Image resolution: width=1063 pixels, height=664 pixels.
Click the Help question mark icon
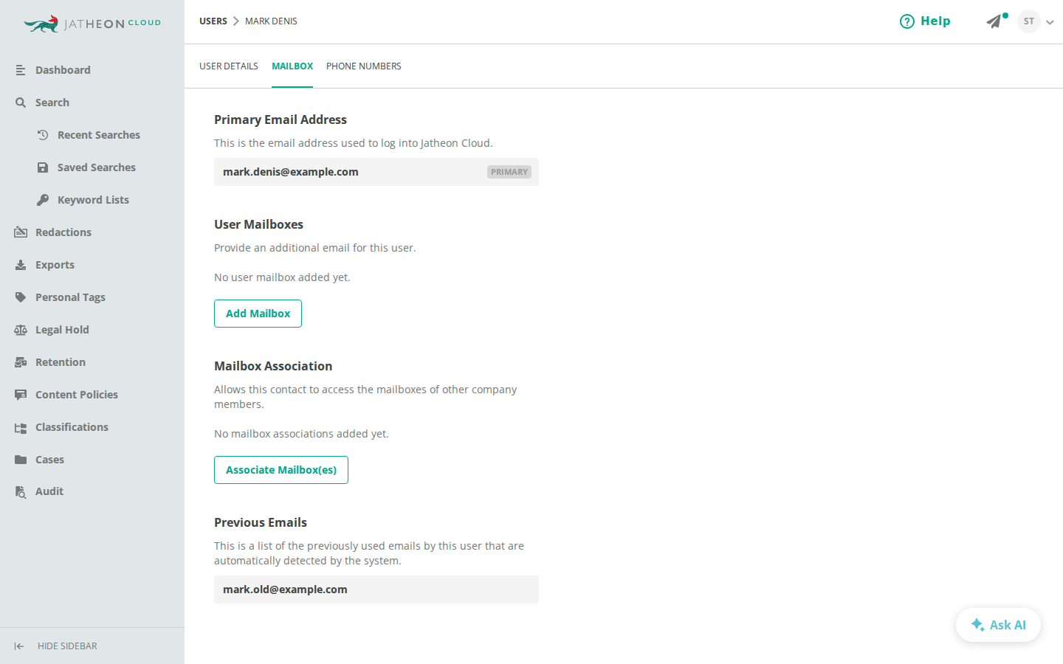pos(907,21)
